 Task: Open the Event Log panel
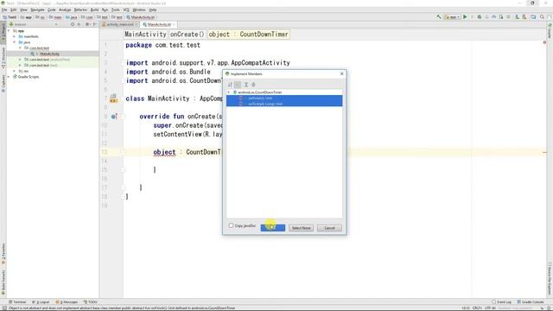(501, 301)
